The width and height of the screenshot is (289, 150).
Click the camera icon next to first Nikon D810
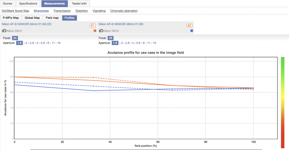(4, 31)
